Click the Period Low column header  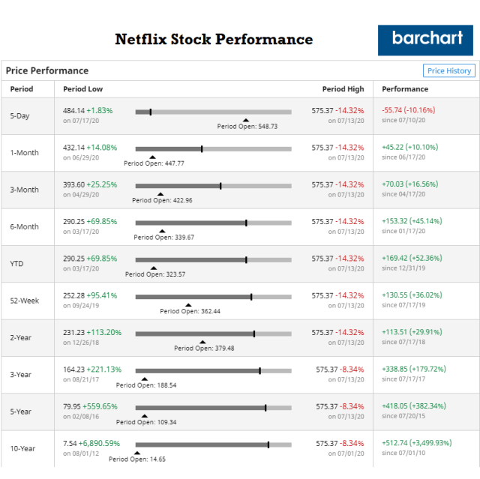83,89
